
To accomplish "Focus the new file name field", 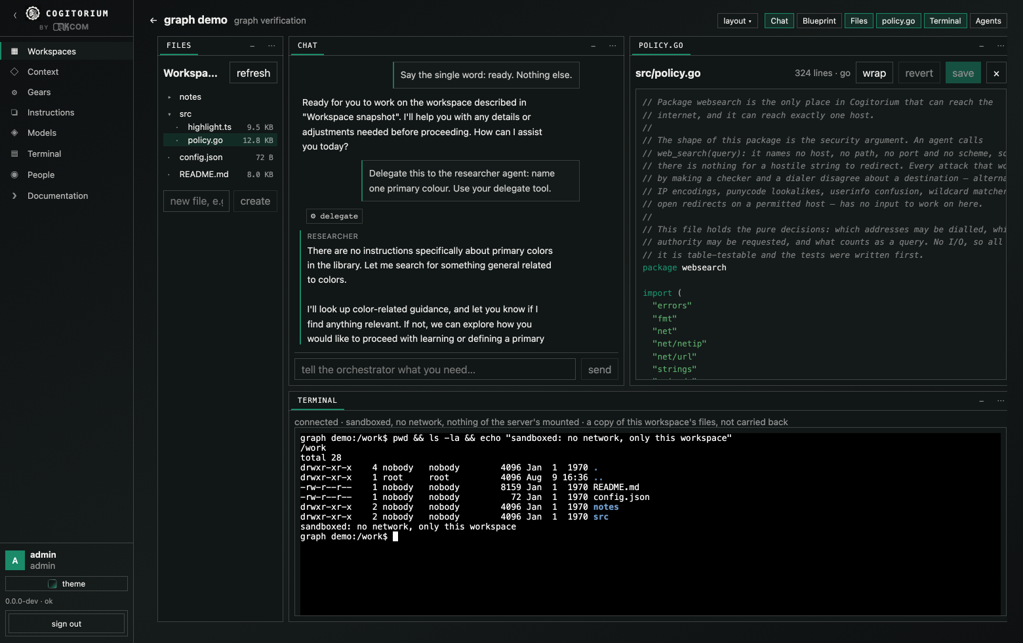I will click(x=196, y=201).
